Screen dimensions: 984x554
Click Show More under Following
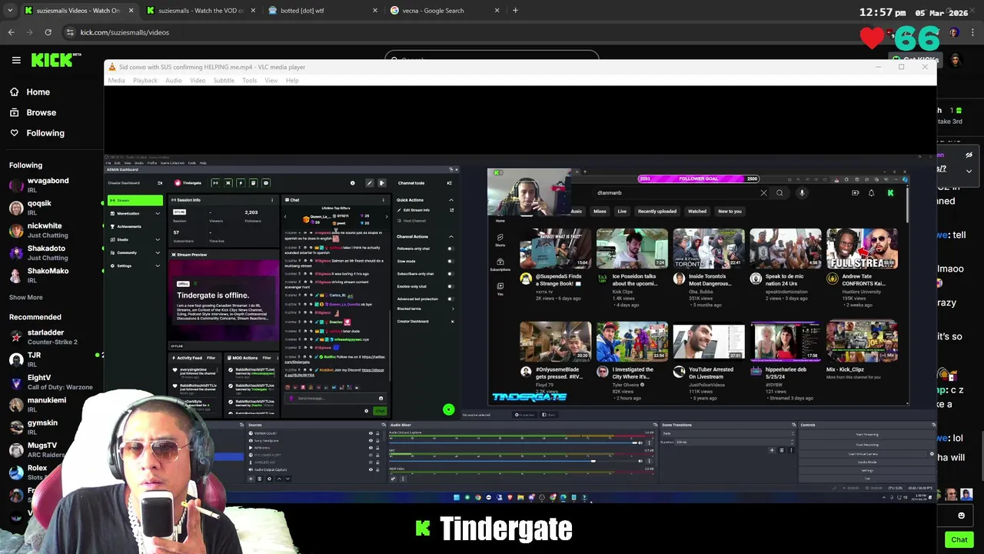pos(25,297)
